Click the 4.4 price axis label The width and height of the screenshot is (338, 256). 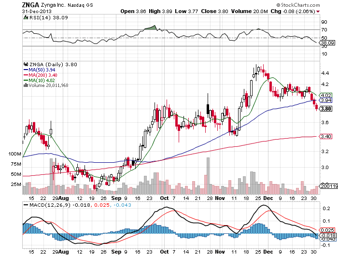pos(325,73)
